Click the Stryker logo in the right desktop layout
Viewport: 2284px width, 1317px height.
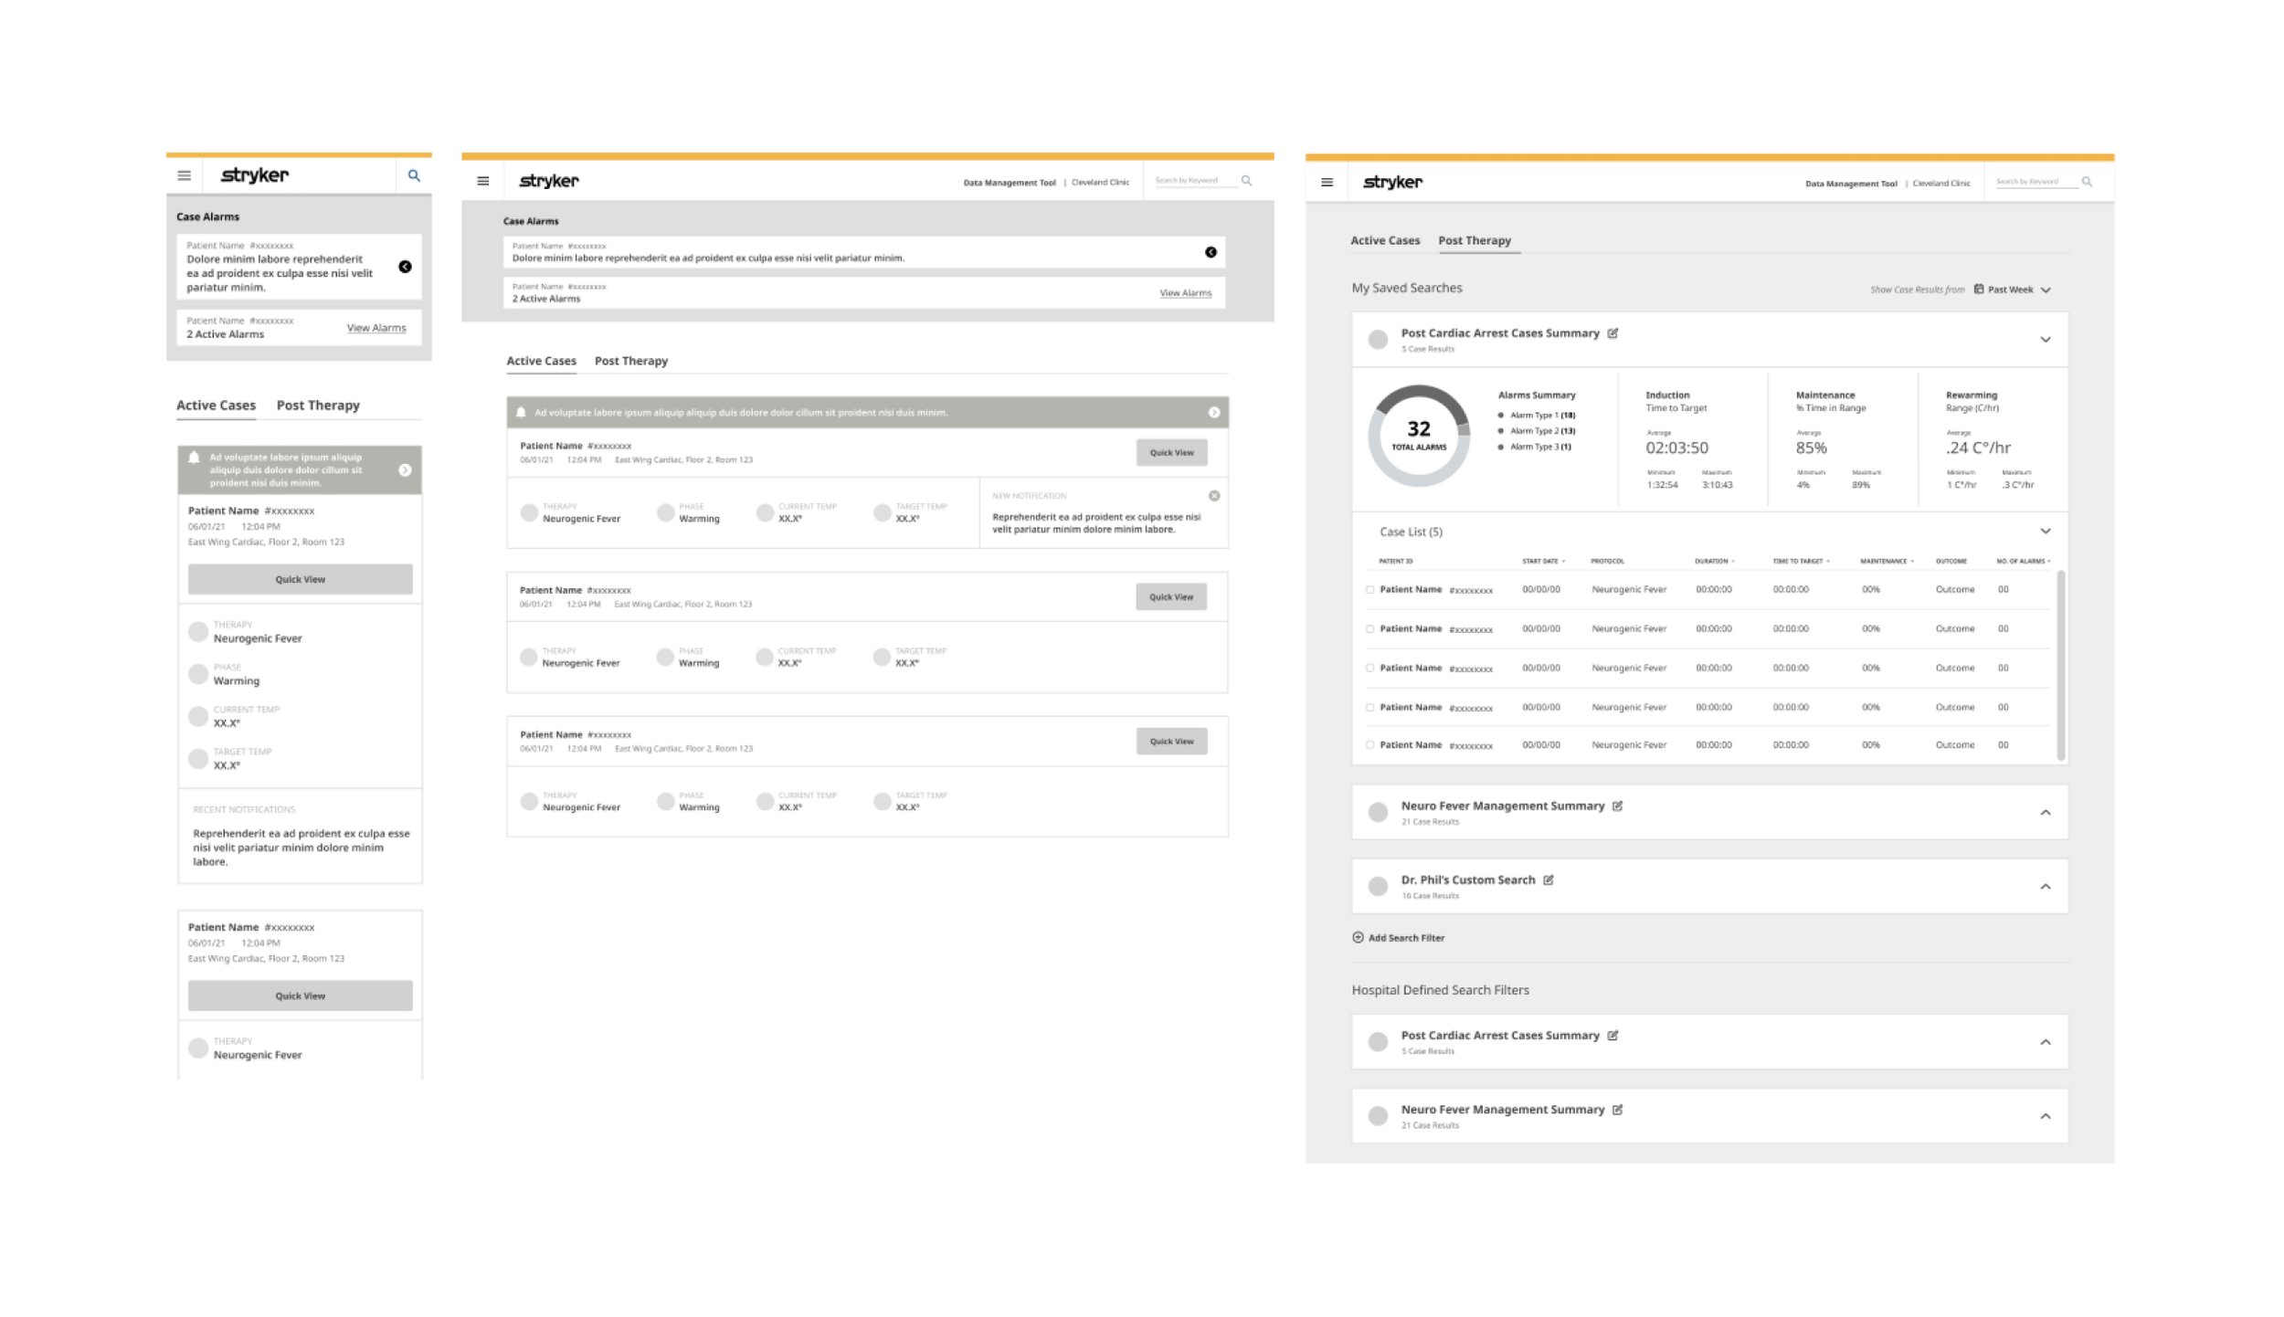(x=1392, y=182)
